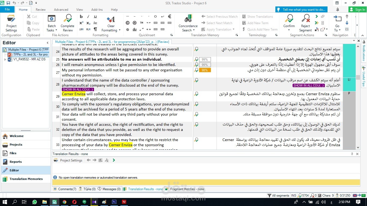
Task: Apply small caps formatting
Action: click(x=95, y=23)
